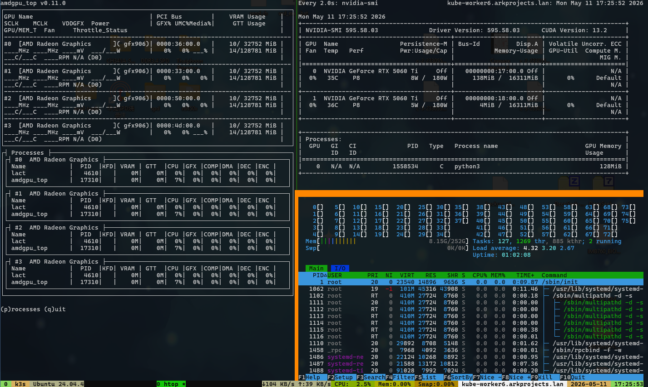Click the Tasks: 127 summary text

(x=491, y=241)
